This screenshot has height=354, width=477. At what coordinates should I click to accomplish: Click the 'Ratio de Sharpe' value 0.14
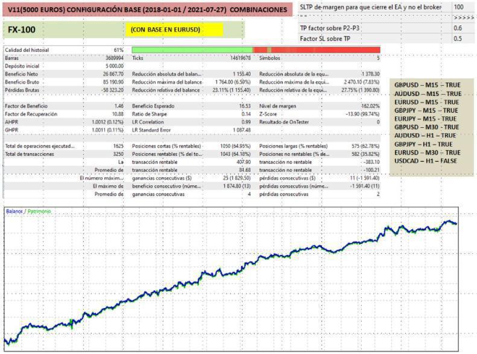click(x=246, y=114)
